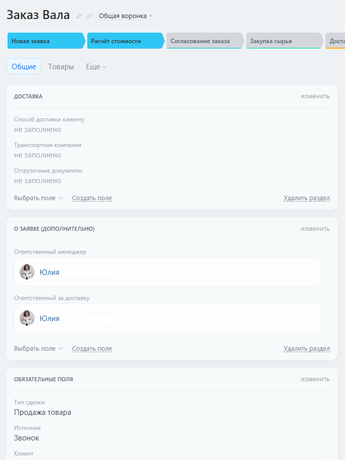Click the Расчёт стоимости stage

125,41
